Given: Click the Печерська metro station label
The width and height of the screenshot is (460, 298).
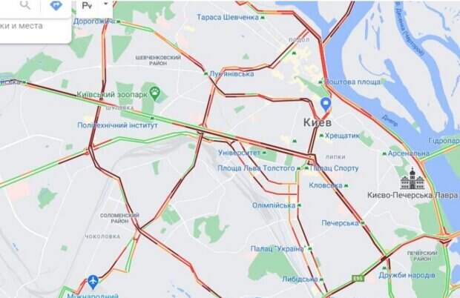Looking at the screenshot, I should coord(340,223).
